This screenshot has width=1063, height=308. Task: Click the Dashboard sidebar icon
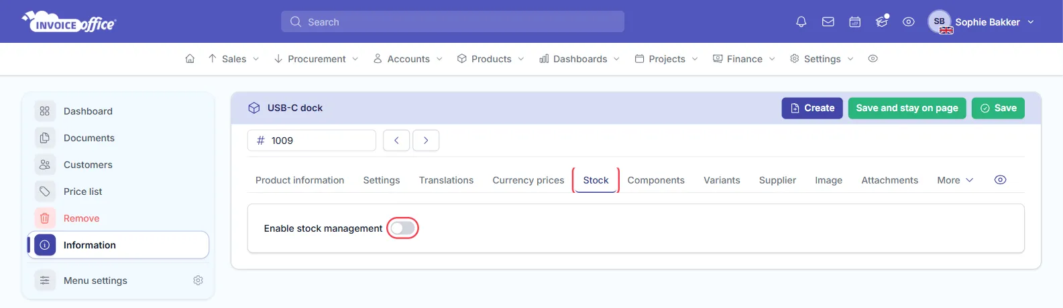tap(45, 111)
